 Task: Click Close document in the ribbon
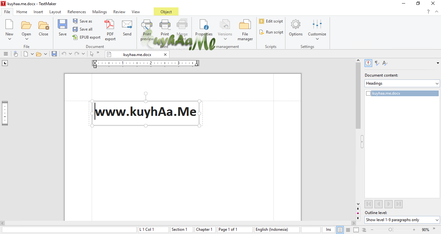click(43, 28)
